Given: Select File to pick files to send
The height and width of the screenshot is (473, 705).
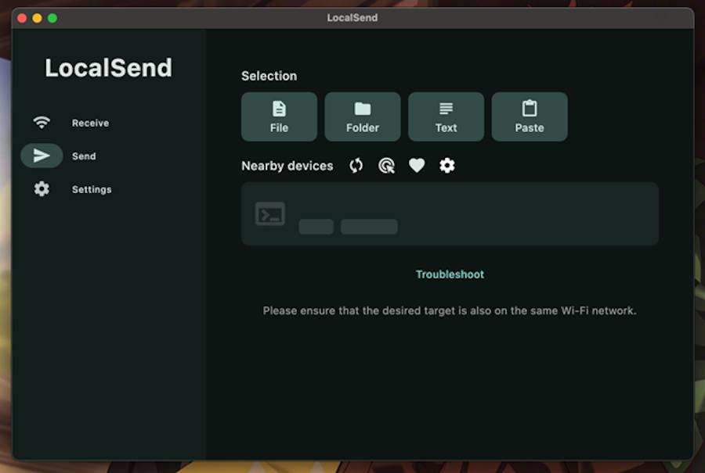Looking at the screenshot, I should pyautogui.click(x=279, y=116).
